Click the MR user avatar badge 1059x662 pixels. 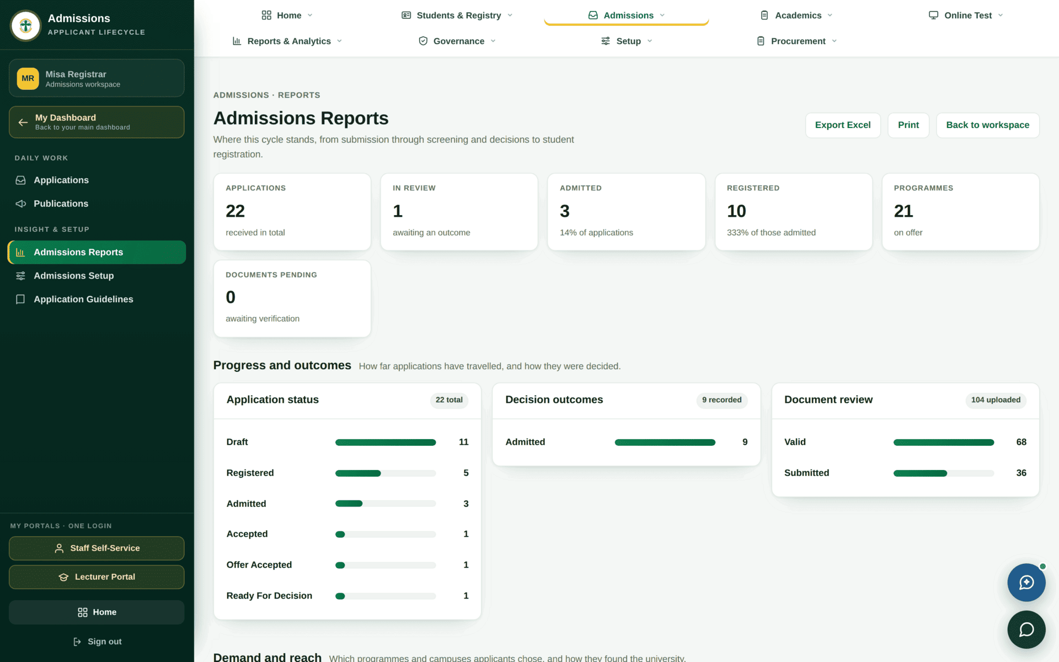tap(28, 78)
